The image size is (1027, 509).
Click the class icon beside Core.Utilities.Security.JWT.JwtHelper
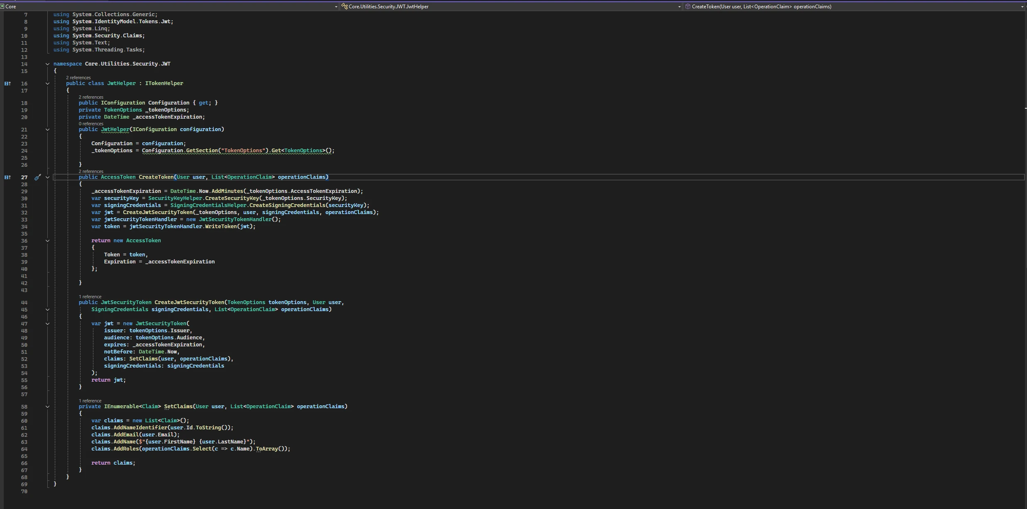(344, 6)
